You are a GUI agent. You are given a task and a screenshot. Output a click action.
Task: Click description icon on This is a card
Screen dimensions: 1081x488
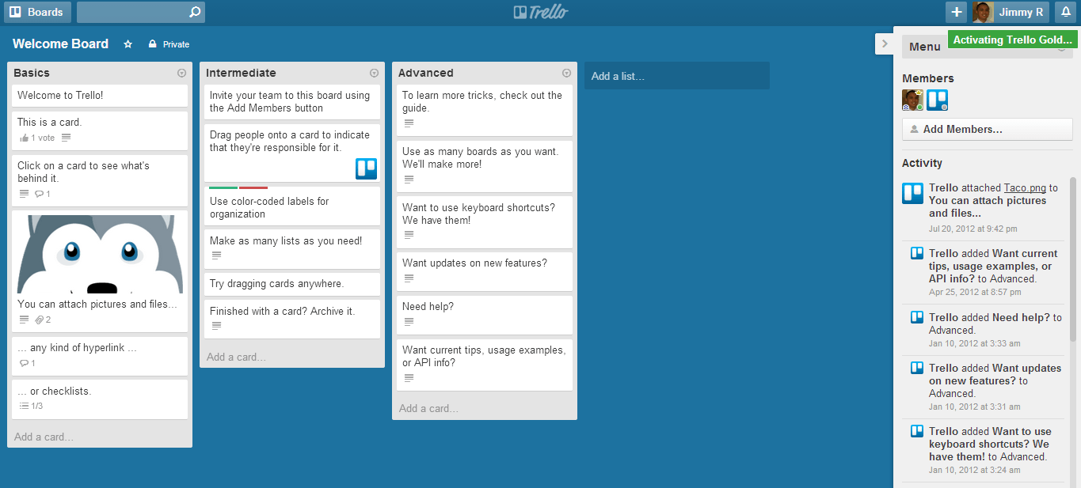tap(67, 138)
